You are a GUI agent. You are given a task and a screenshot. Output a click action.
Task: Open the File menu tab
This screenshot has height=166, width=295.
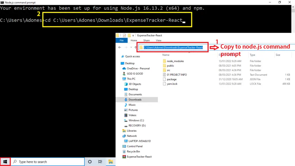pos(121,41)
